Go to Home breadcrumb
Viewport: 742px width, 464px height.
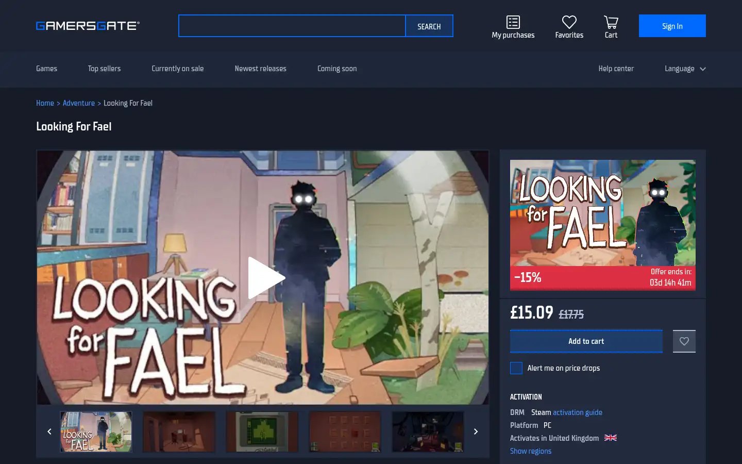tap(45, 103)
